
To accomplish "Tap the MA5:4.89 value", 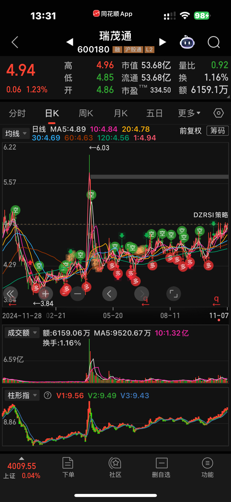I will pos(68,129).
